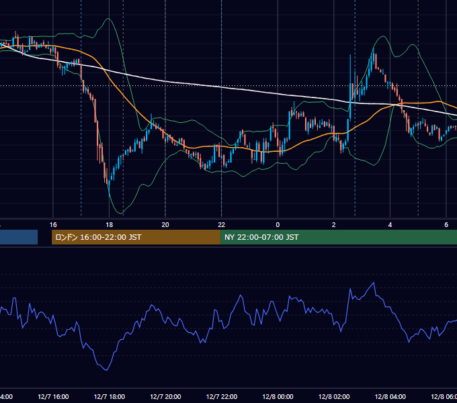Viewport: 457px width, 403px height.
Task: Click the hour 6 axis label
Action: click(446, 225)
